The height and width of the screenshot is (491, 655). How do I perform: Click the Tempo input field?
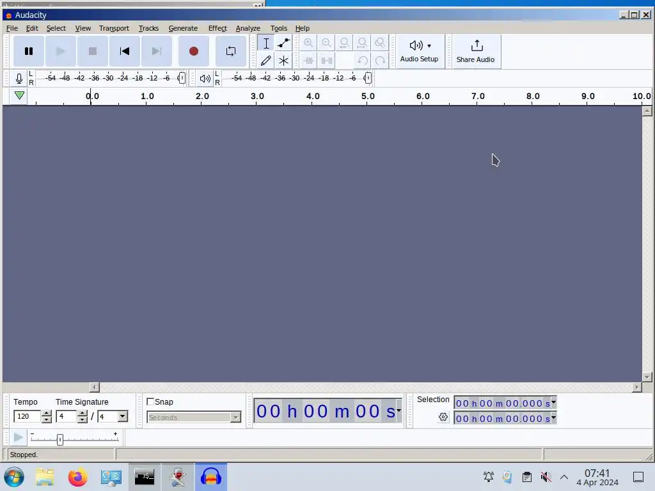pyautogui.click(x=27, y=416)
